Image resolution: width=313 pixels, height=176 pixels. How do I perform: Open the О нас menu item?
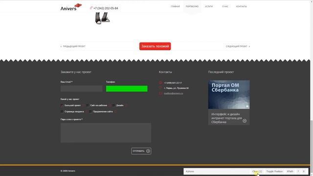pos(225,6)
